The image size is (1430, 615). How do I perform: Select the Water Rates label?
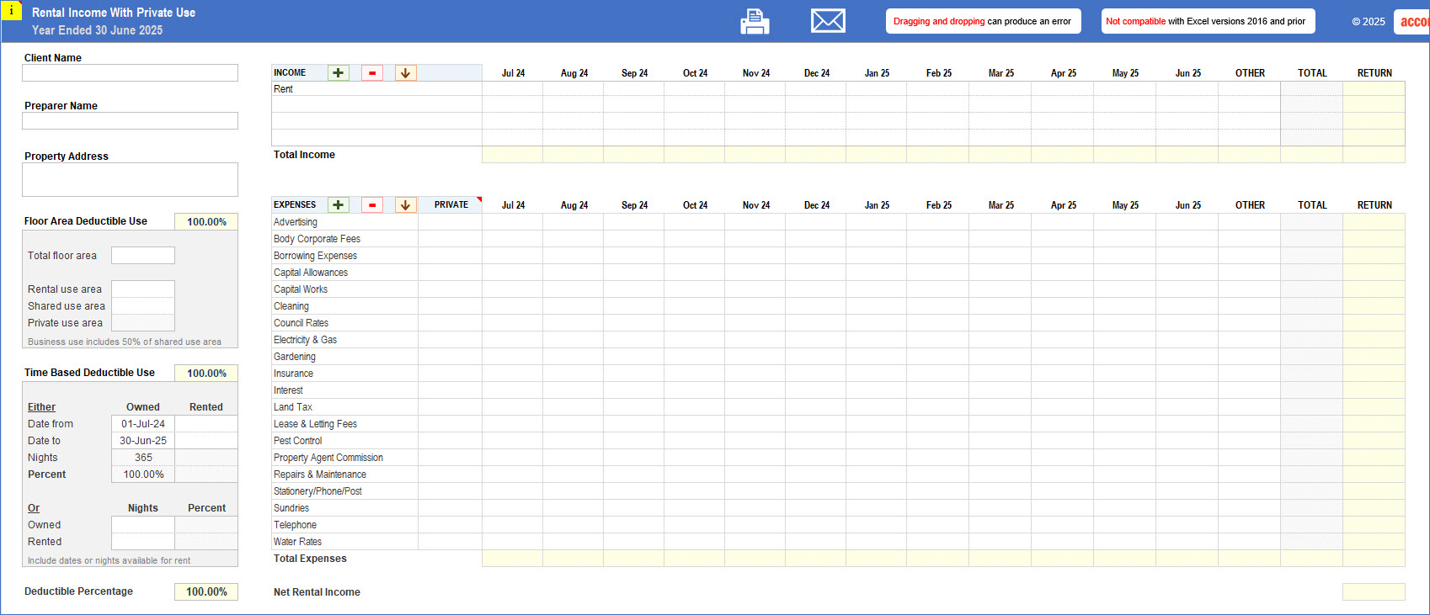pyautogui.click(x=297, y=542)
